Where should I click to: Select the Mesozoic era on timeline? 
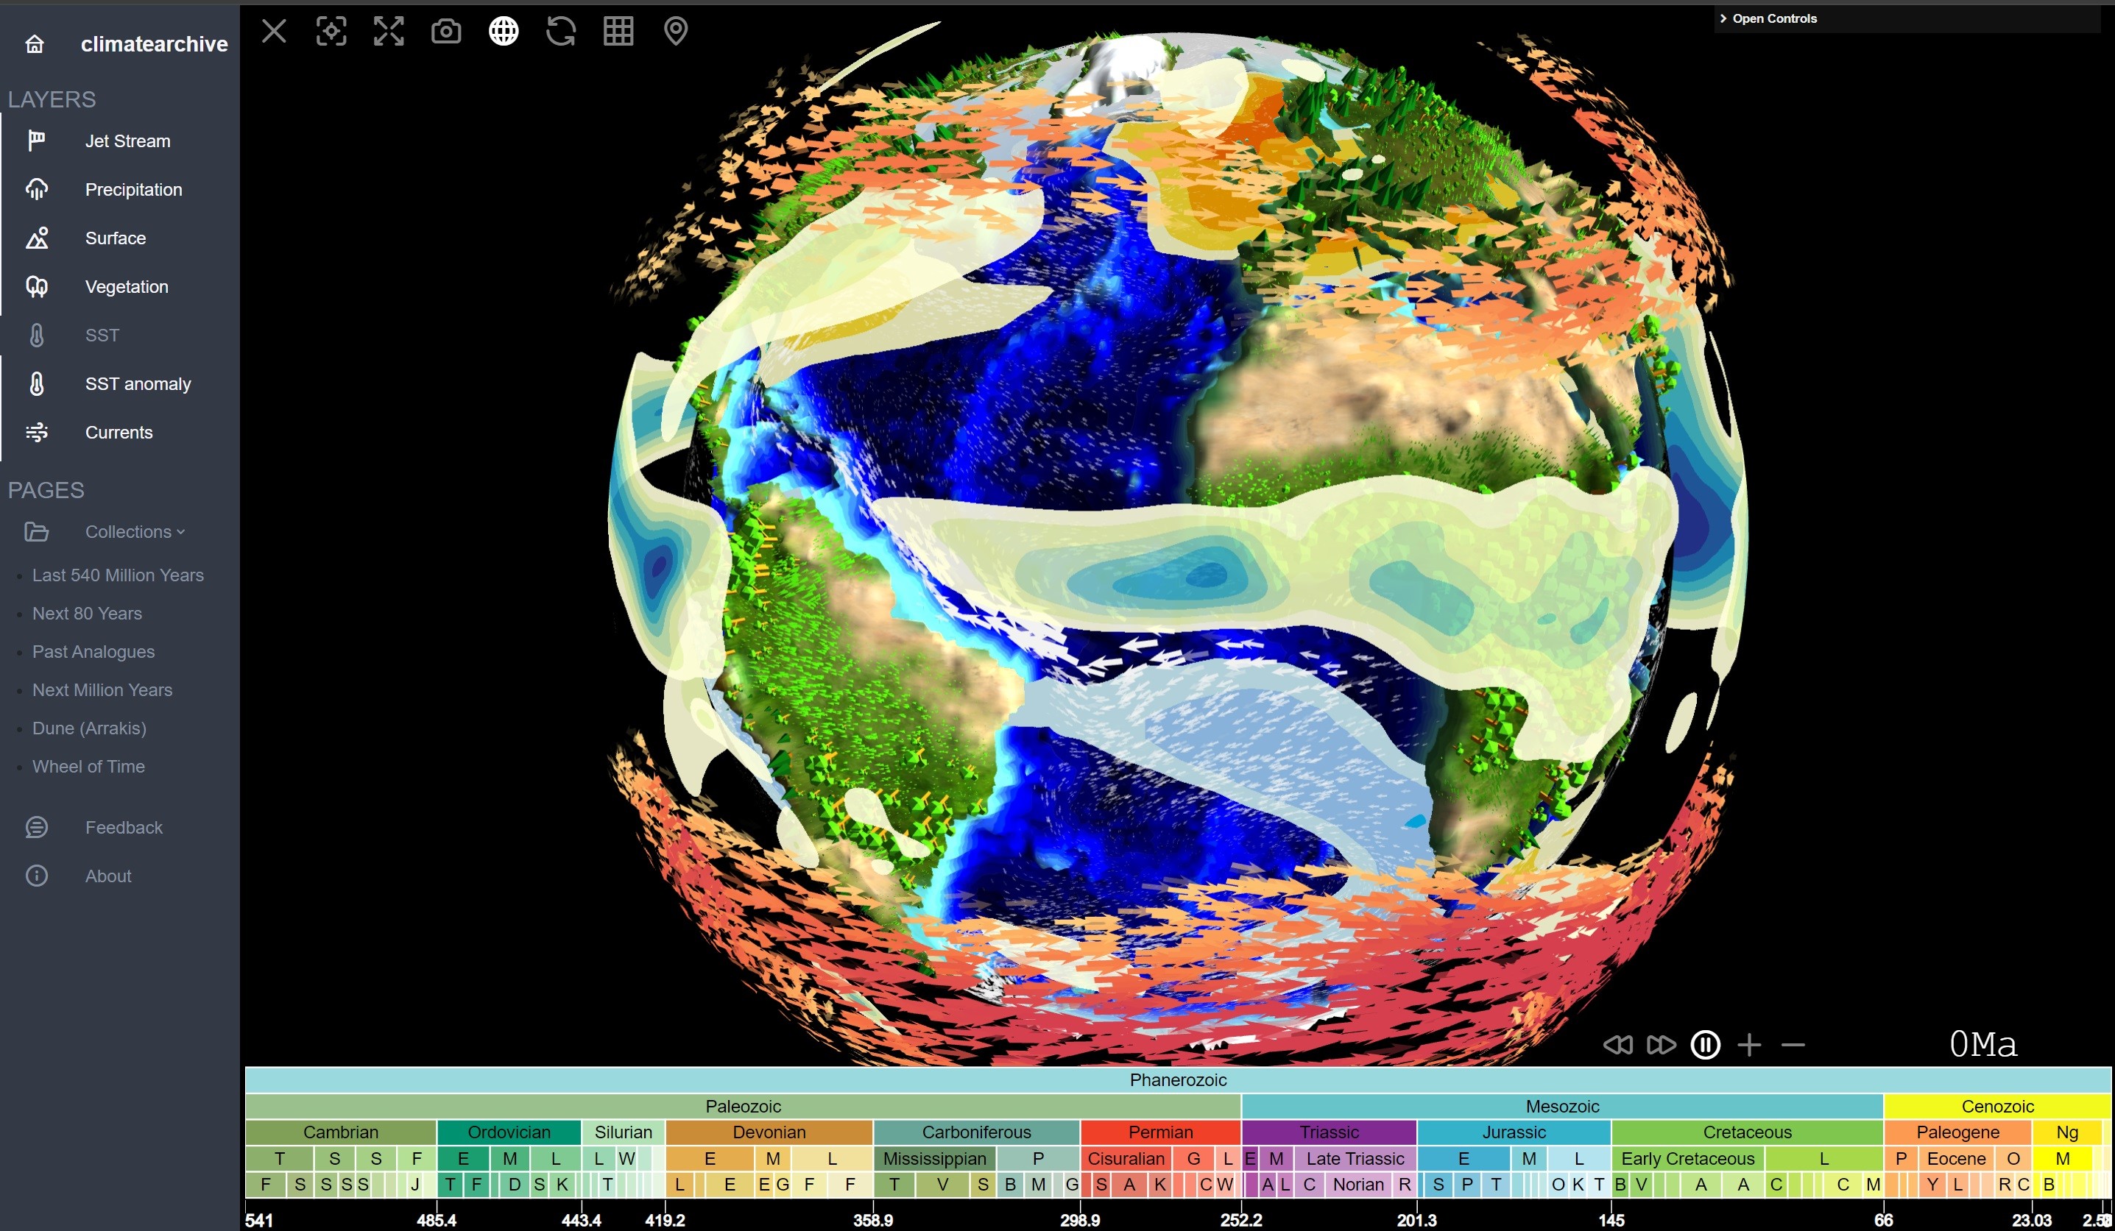coord(1562,1106)
